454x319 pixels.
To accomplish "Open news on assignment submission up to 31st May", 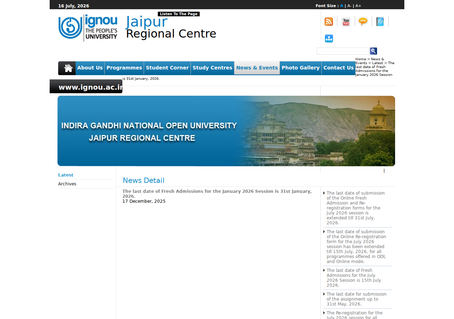I will (x=356, y=299).
